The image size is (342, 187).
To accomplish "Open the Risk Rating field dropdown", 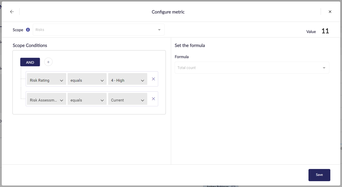I will (x=46, y=80).
